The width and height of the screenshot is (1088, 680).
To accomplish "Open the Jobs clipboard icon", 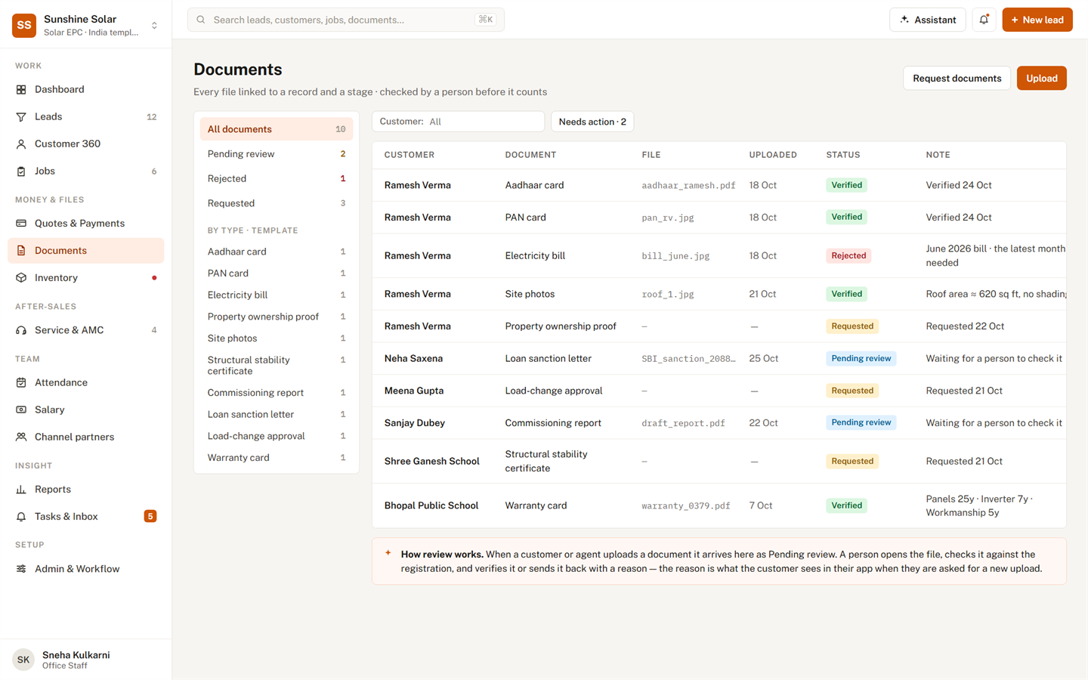I will 21,171.
